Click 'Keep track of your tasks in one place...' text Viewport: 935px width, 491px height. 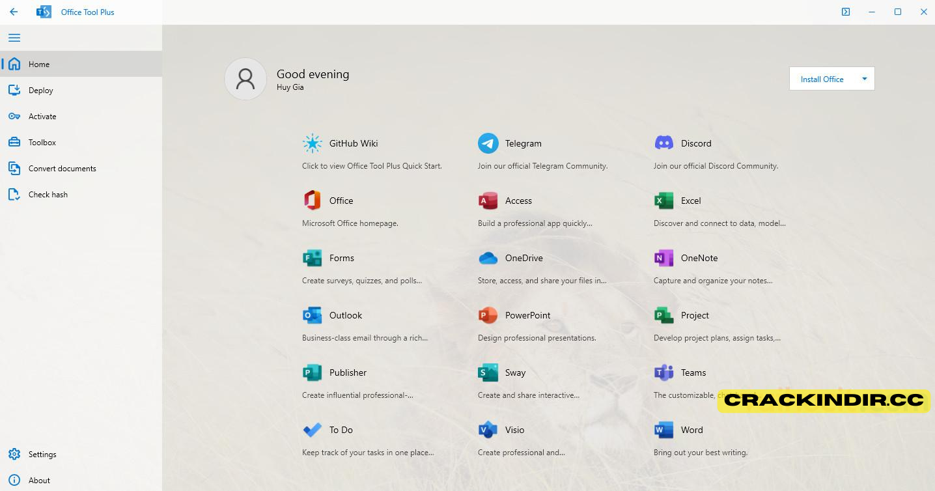[x=368, y=453]
